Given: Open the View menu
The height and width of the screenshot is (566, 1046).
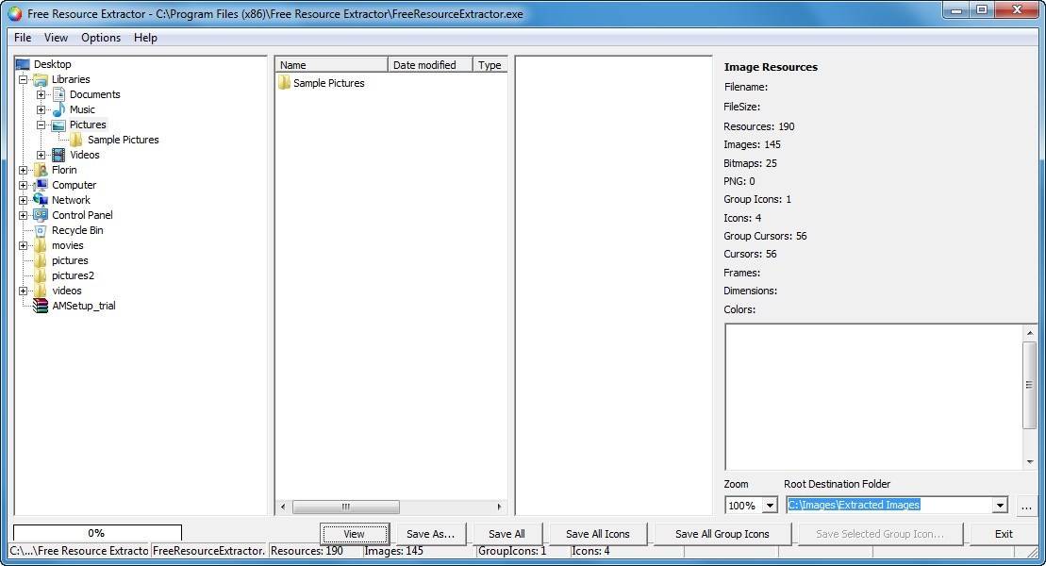Looking at the screenshot, I should 56,38.
